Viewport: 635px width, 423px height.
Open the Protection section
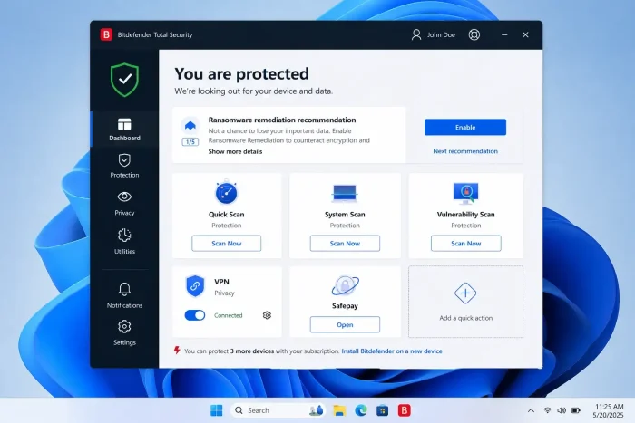(x=124, y=166)
